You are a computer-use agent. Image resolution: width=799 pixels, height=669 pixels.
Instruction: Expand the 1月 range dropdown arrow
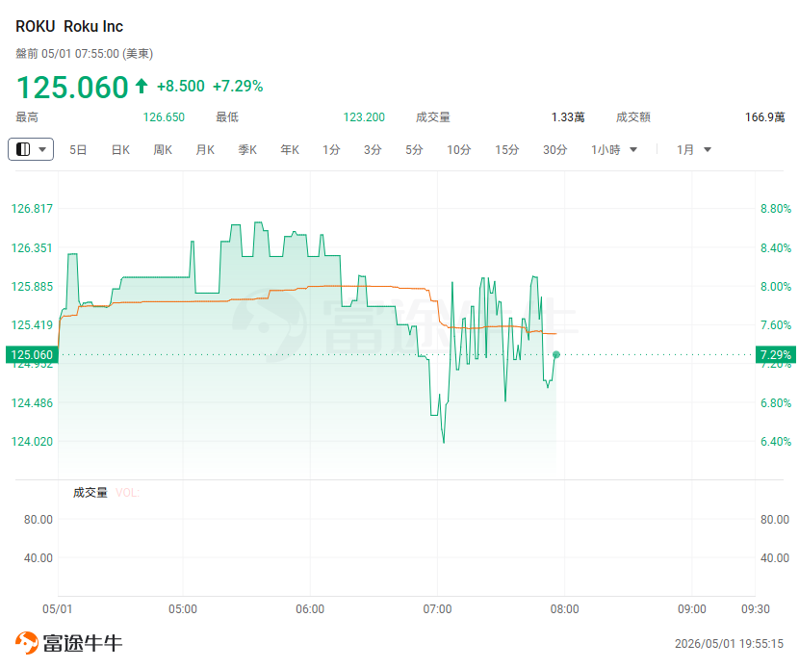(x=708, y=150)
